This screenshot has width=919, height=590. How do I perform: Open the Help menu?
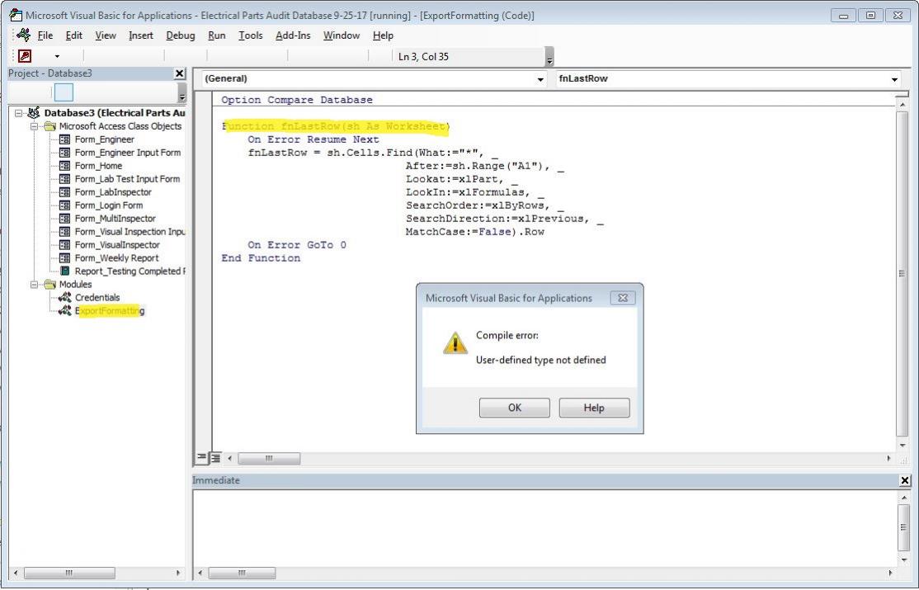383,35
